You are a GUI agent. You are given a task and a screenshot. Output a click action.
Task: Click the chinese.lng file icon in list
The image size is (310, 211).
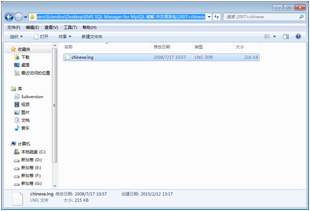(68, 57)
